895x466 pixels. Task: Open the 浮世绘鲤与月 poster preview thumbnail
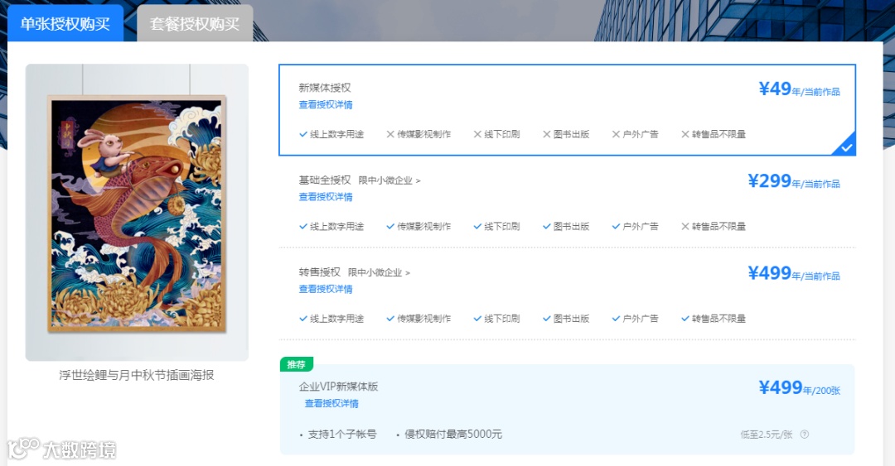(137, 212)
